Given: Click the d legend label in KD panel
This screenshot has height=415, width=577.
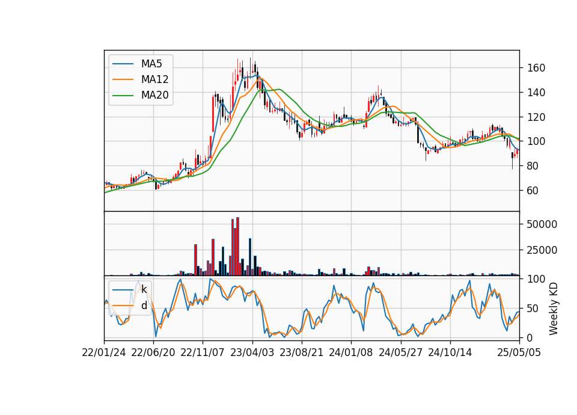Looking at the screenshot, I should pos(144,306).
